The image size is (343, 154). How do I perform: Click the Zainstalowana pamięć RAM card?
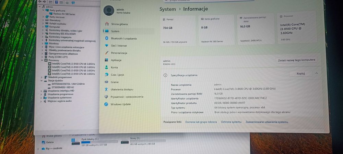pos(256,29)
